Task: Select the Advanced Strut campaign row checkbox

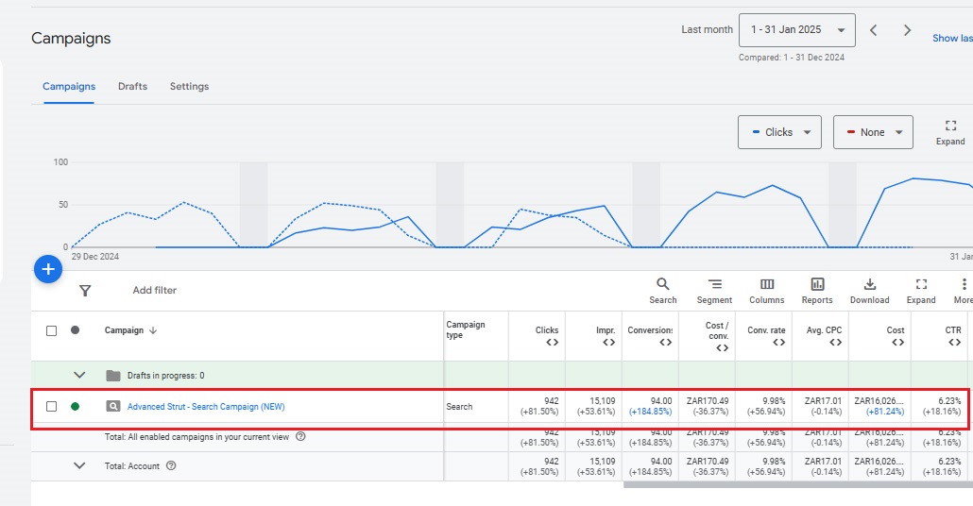Action: coord(52,407)
